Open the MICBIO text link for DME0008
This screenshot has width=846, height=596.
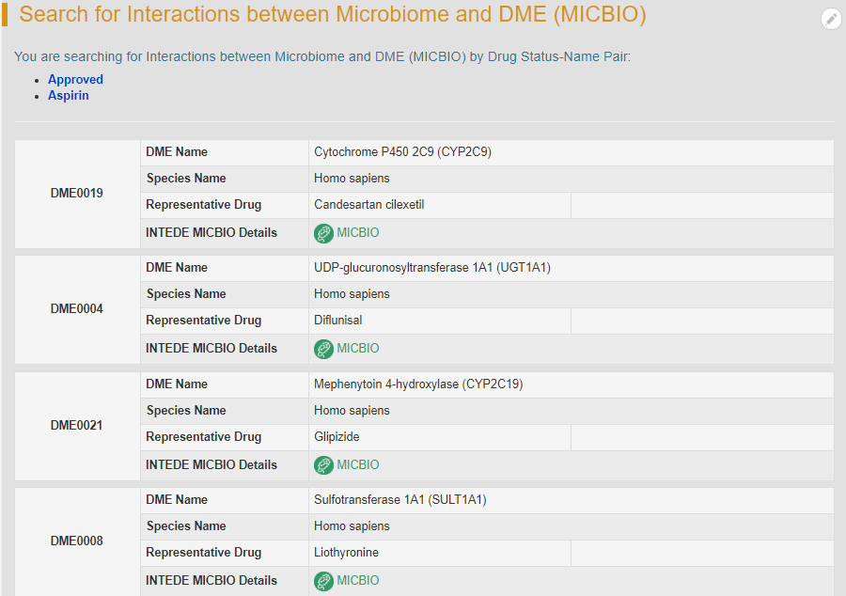tap(358, 581)
